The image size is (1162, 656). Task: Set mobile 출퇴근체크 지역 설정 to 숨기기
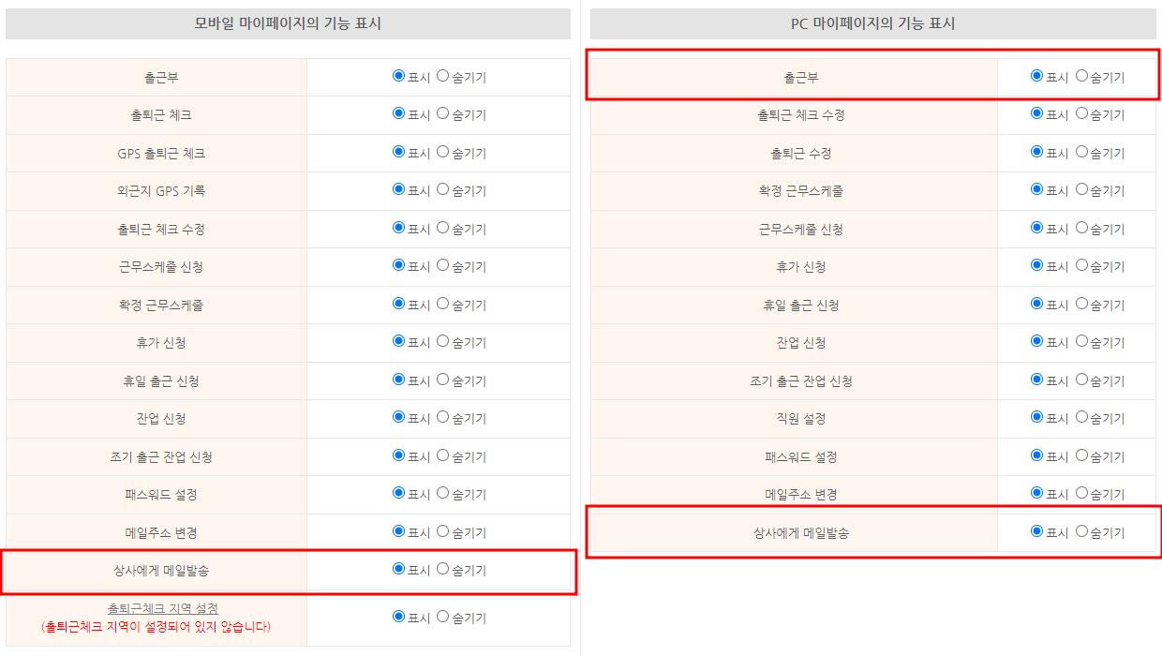click(443, 617)
